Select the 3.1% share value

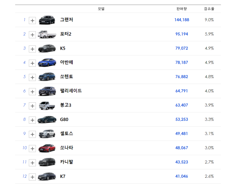pos(209,133)
